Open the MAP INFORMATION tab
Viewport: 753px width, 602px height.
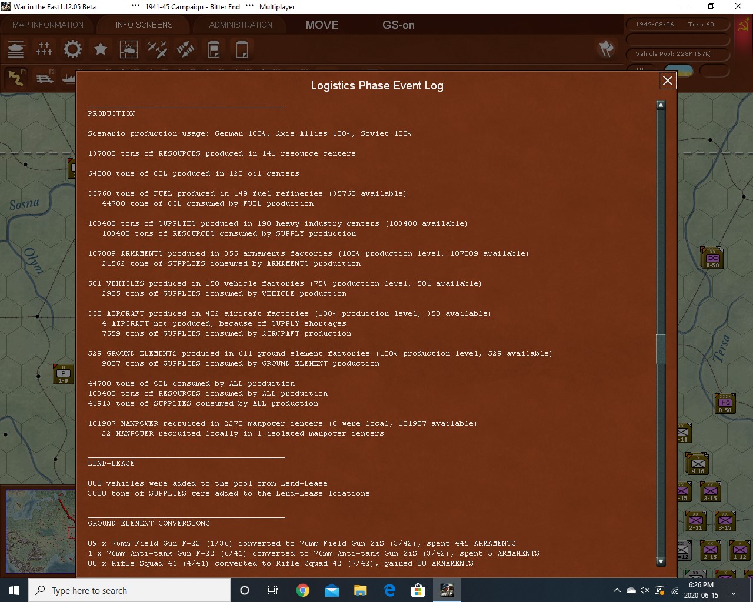[48, 25]
